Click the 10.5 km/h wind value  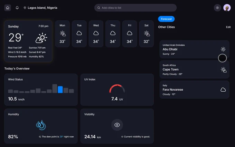tap(16, 99)
